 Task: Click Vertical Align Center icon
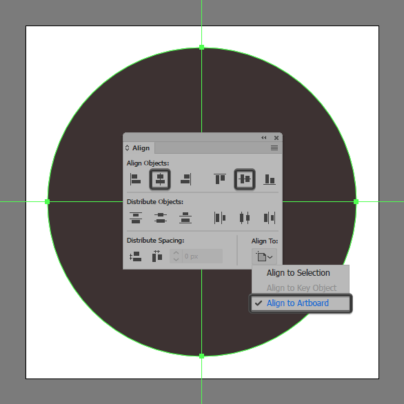[x=245, y=179]
